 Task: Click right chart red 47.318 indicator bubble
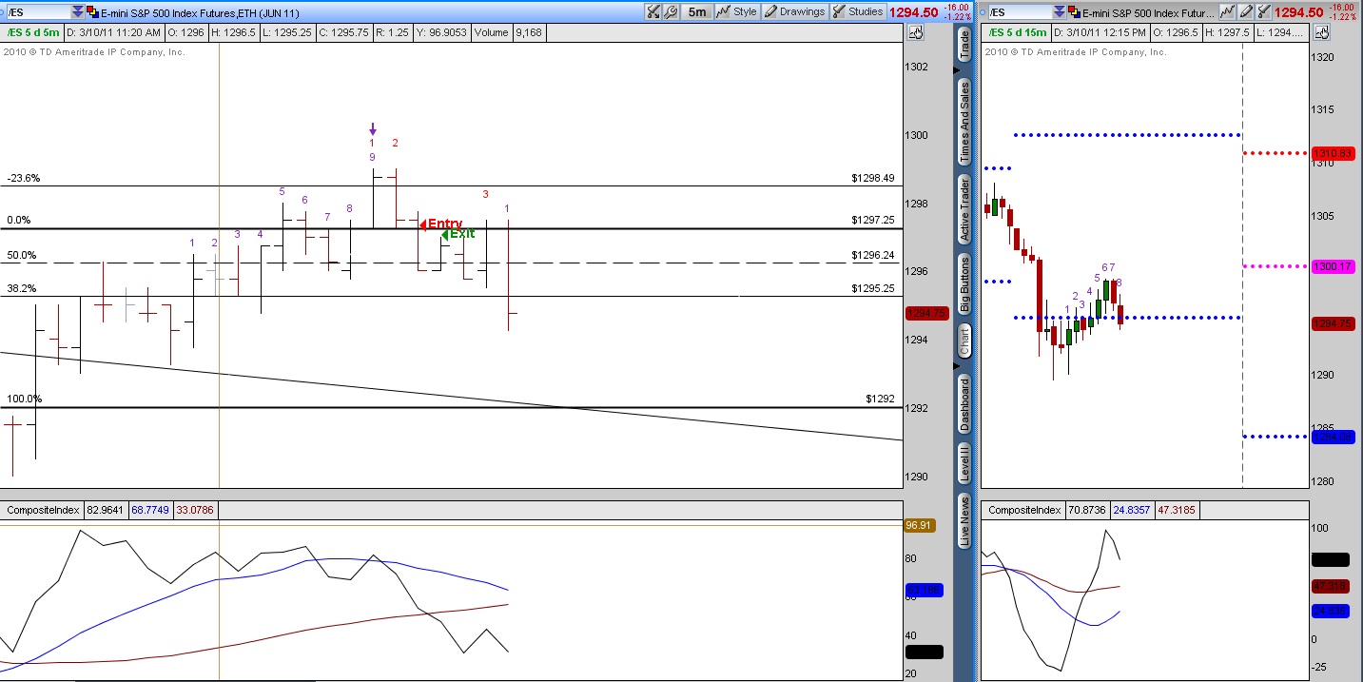pos(1331,585)
